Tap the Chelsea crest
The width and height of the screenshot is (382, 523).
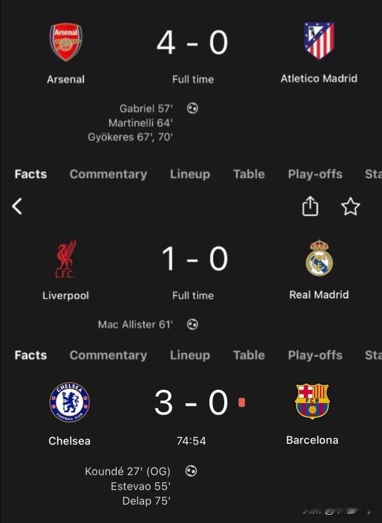coord(69,402)
